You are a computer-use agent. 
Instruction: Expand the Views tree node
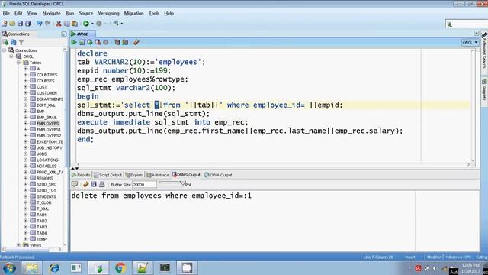tap(18, 245)
